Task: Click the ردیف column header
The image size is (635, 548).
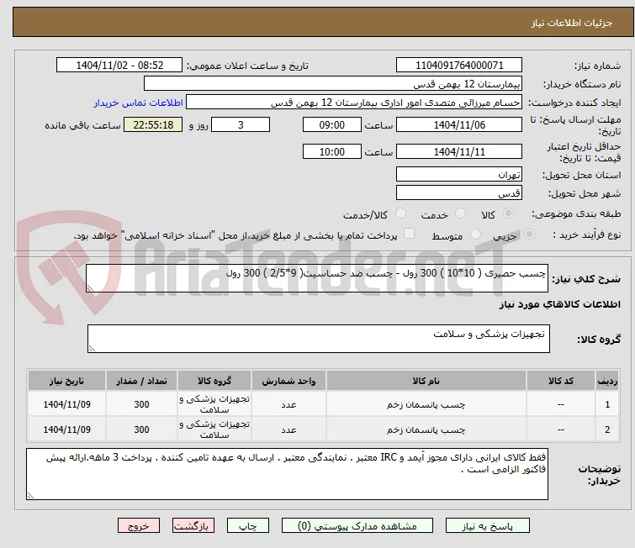Action: (607, 381)
